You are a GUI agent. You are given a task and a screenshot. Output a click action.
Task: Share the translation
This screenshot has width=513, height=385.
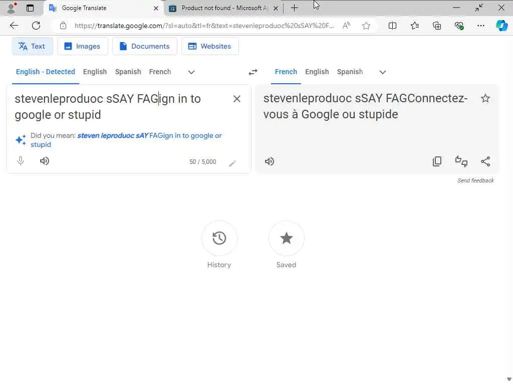pos(485,161)
